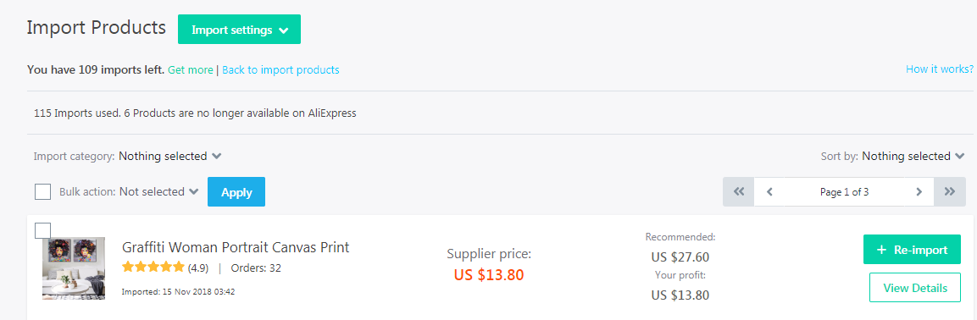Open the Import settings menu button
Screen dimensions: 977x320
click(x=239, y=30)
